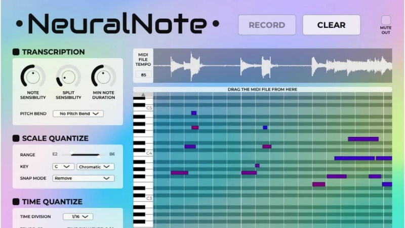Click the B6 range maximum label
Image resolution: width=405 pixels, height=228 pixels.
pyautogui.click(x=112, y=154)
